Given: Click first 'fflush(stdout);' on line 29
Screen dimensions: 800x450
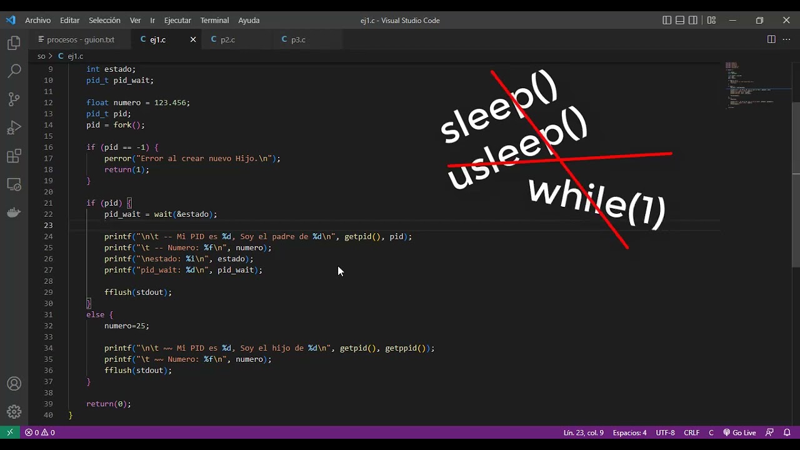Looking at the screenshot, I should [x=138, y=292].
